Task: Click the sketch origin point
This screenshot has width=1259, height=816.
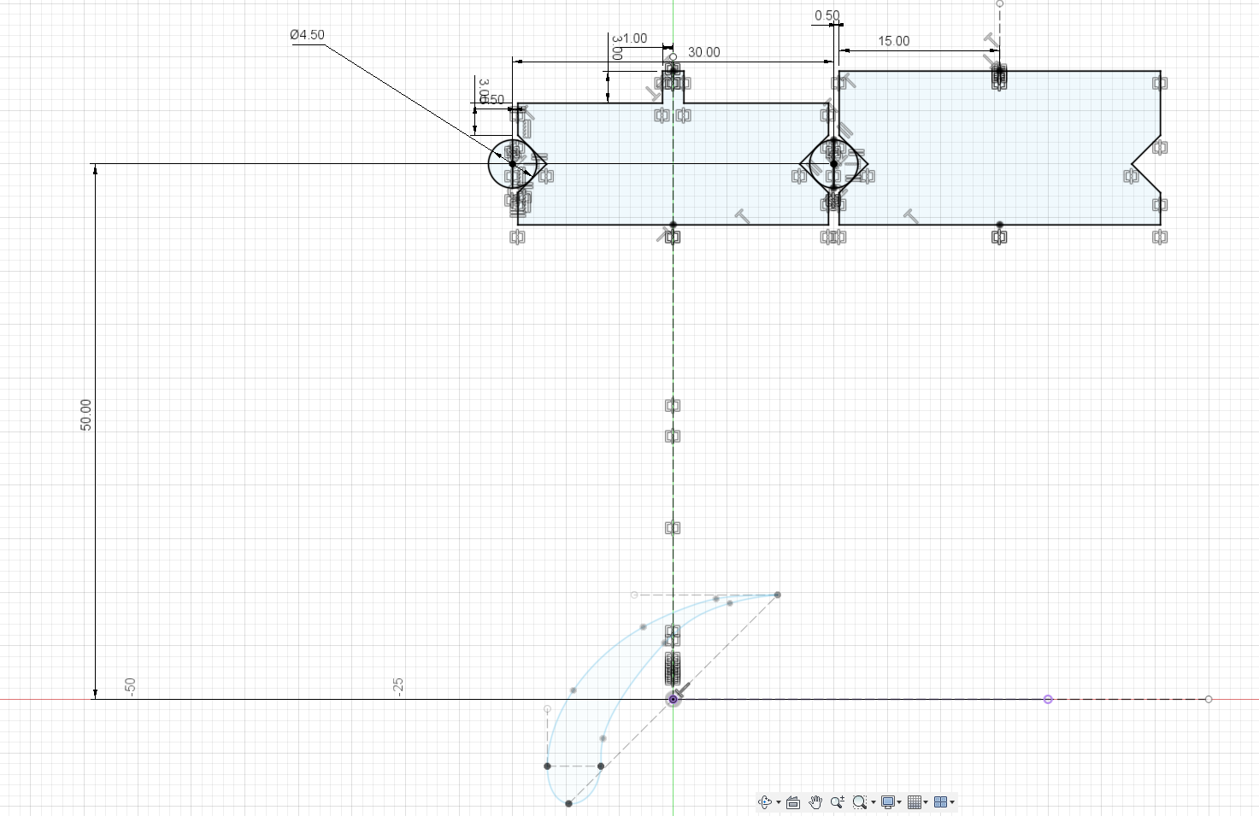Action: pyautogui.click(x=673, y=699)
